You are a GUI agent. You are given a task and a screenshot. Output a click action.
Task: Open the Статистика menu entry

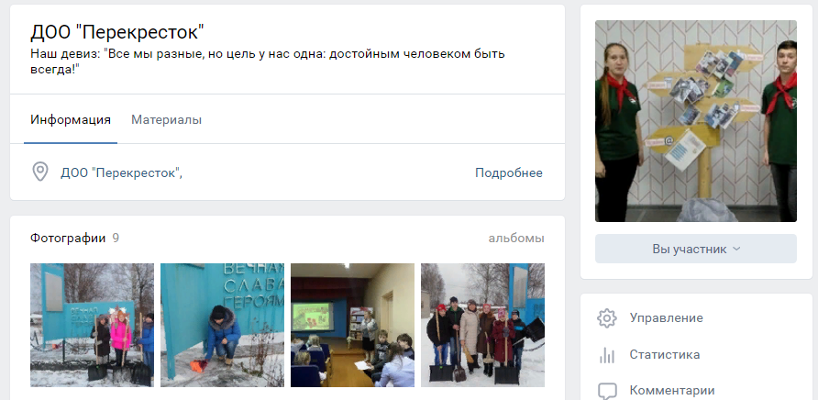(665, 355)
